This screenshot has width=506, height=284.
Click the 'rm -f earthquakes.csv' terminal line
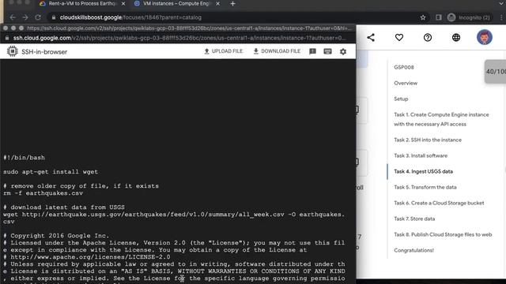(x=43, y=193)
